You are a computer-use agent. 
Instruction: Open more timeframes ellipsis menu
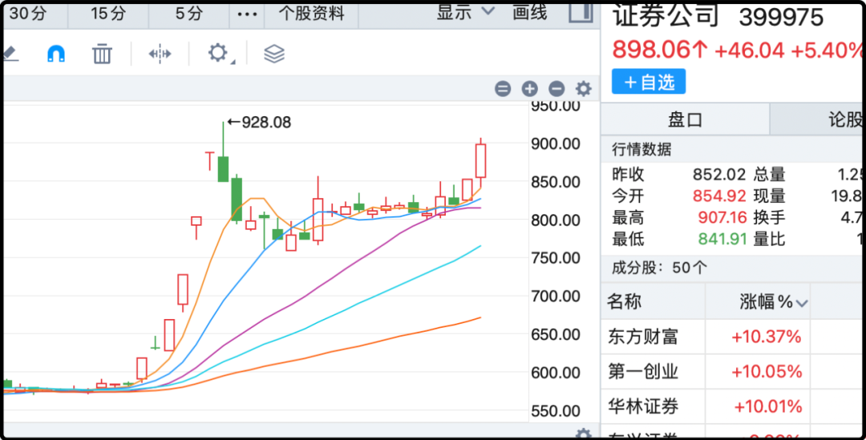(x=249, y=14)
